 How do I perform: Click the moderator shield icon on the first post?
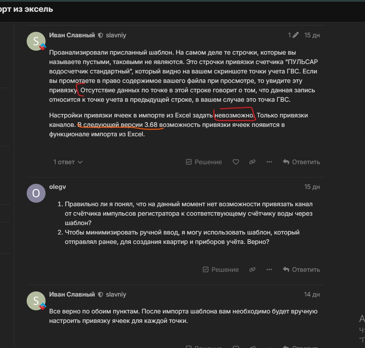100,35
